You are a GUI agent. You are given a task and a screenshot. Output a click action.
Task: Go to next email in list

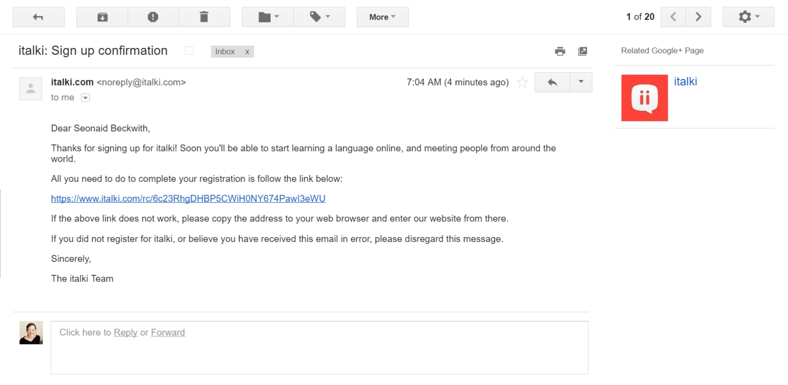[x=698, y=17]
